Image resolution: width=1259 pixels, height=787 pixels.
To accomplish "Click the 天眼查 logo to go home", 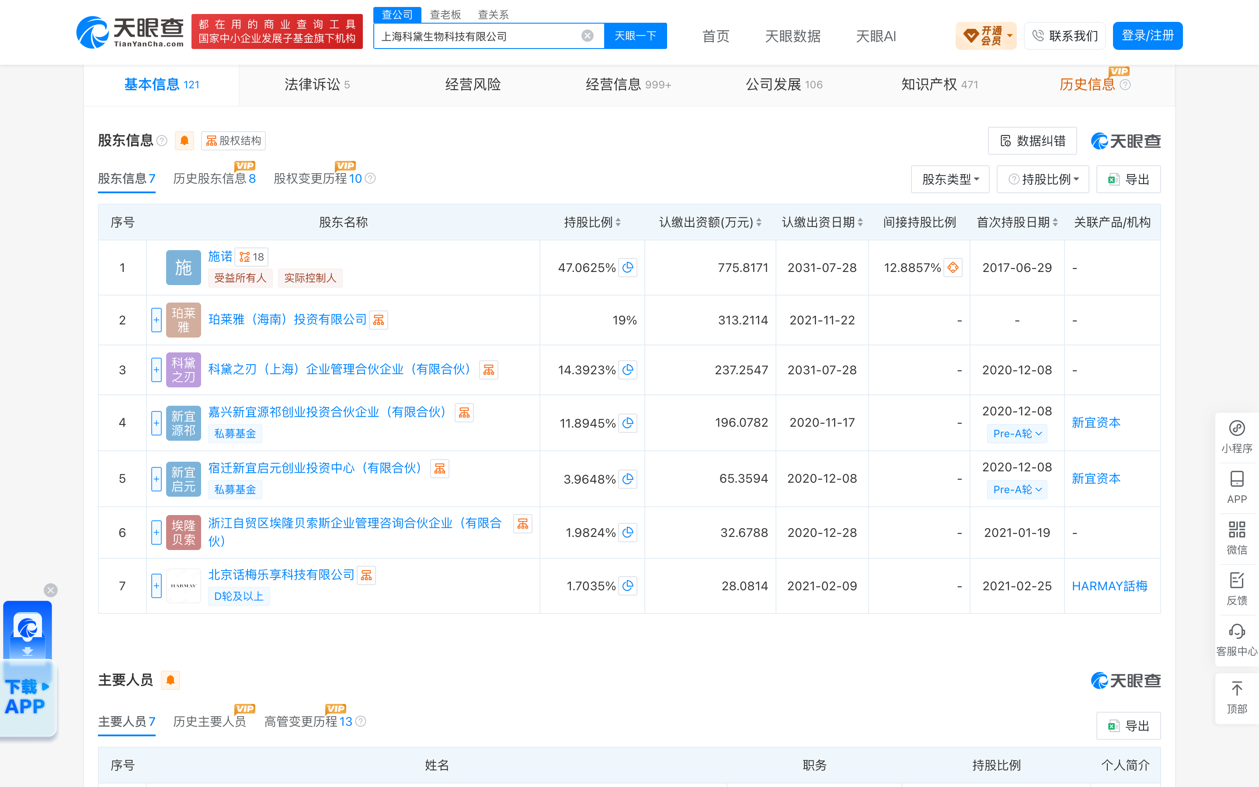I will [130, 32].
